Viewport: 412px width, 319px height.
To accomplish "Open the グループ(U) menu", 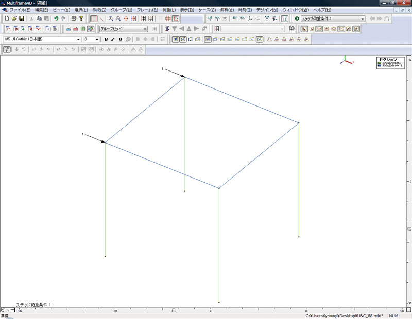I will point(121,10).
